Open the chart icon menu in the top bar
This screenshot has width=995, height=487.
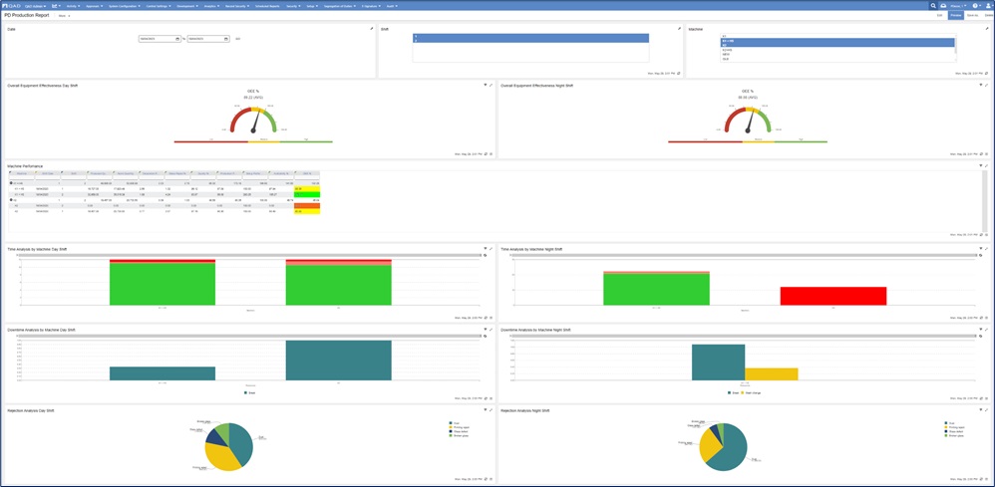pos(55,6)
